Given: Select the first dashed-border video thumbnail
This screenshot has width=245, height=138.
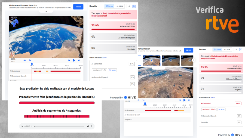Looking at the screenshot, I should [151, 60].
